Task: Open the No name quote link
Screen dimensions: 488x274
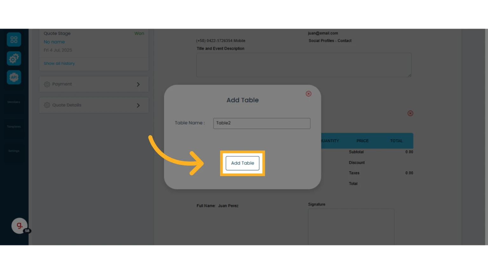Action: click(x=54, y=42)
